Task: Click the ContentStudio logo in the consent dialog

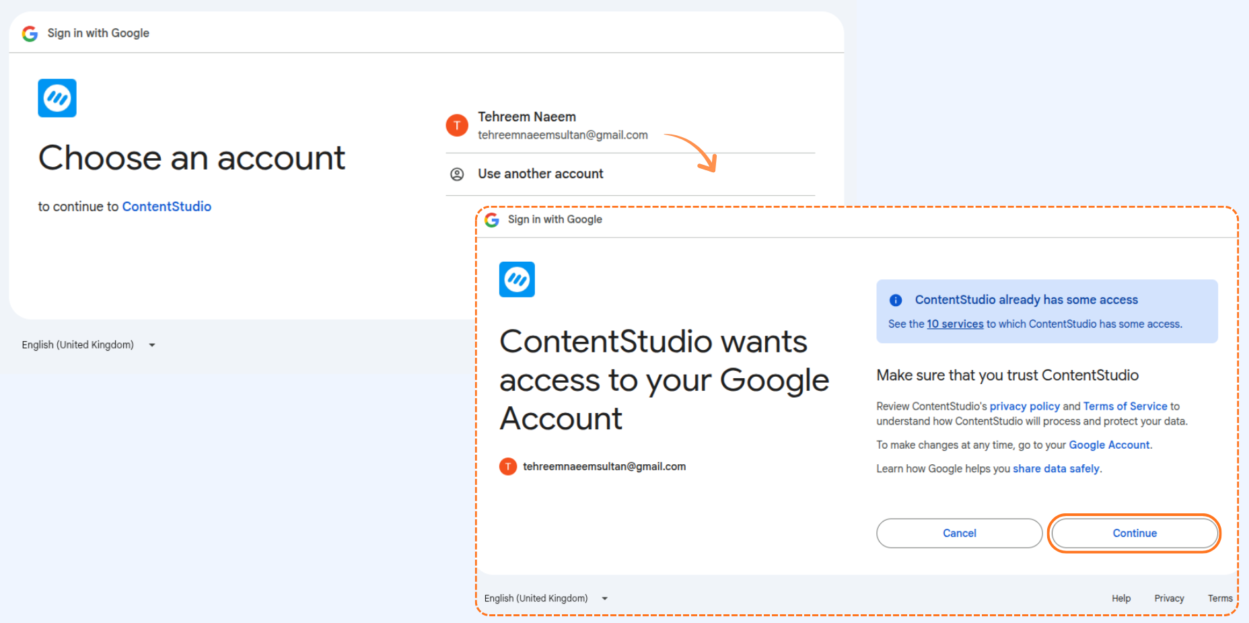Action: [x=517, y=279]
